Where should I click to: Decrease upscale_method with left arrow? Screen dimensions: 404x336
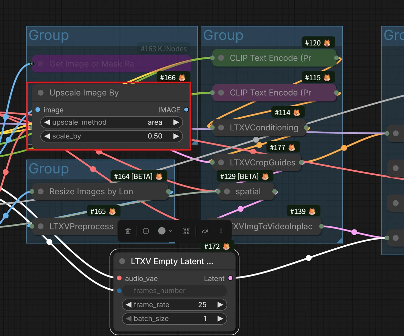[47, 122]
